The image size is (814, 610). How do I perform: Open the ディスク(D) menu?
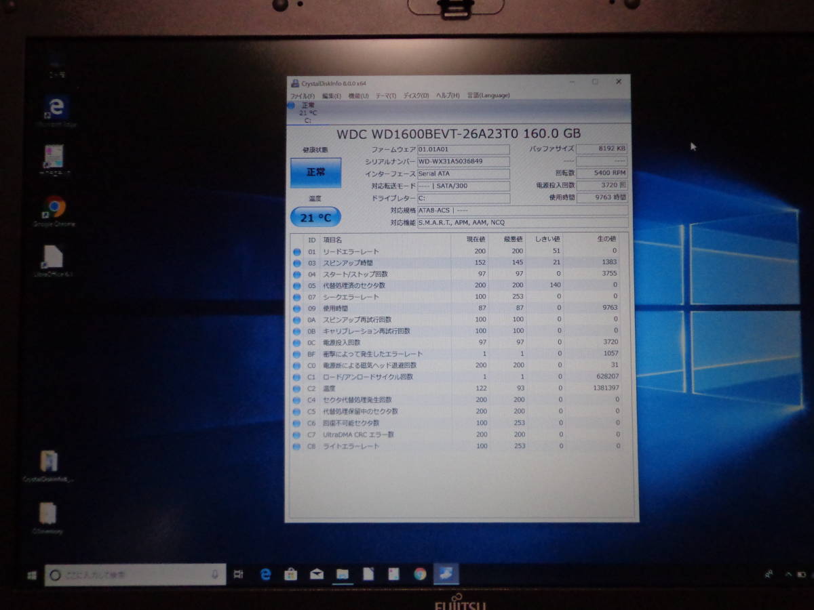[416, 96]
